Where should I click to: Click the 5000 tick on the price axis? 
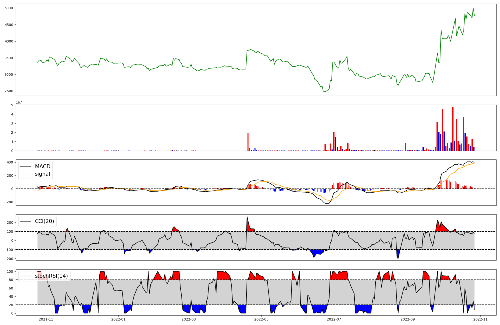pos(9,8)
